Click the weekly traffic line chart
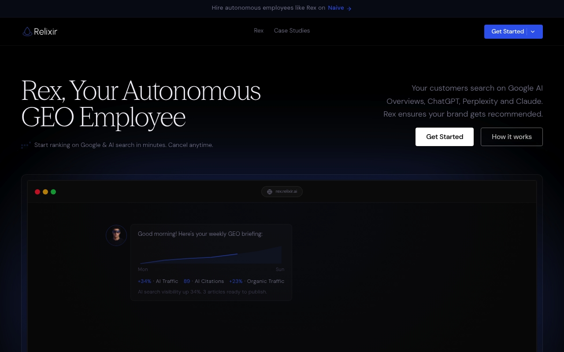The height and width of the screenshot is (352, 564). coord(211,255)
